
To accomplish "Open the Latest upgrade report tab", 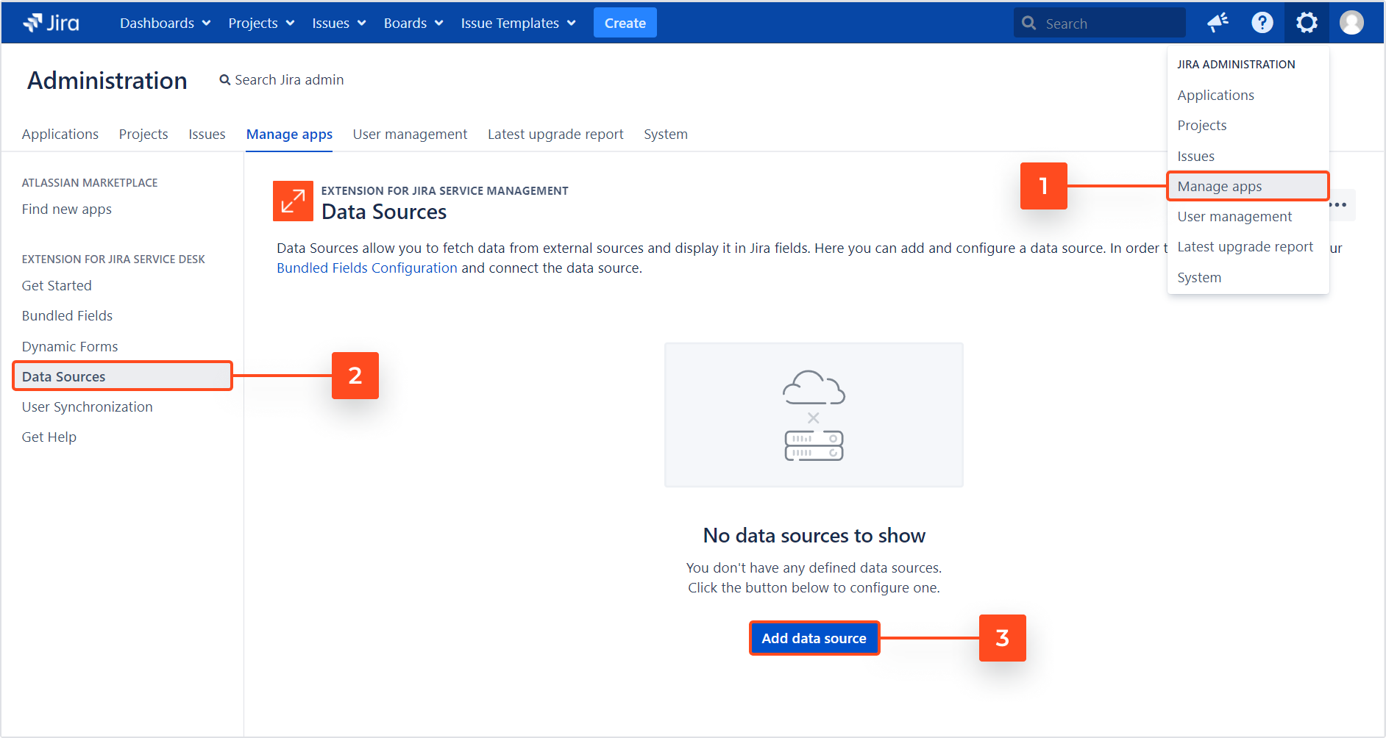I will click(x=555, y=135).
